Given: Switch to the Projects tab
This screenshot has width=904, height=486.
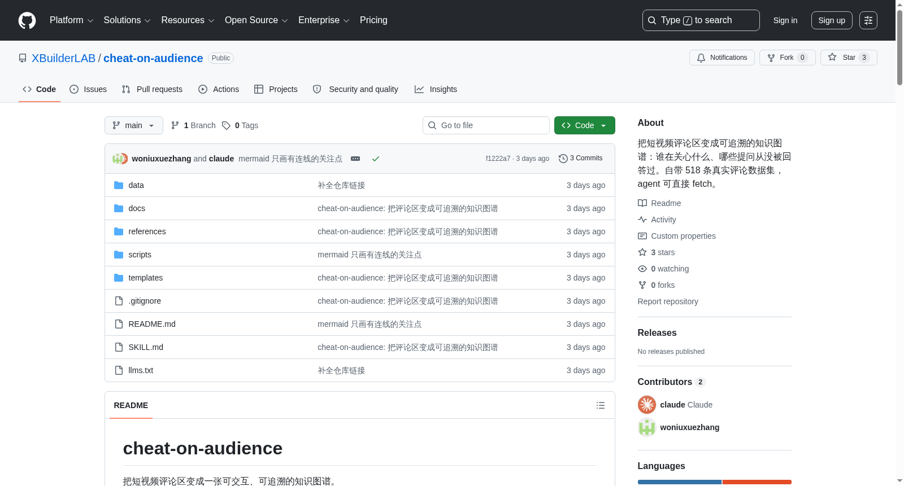Looking at the screenshot, I should pyautogui.click(x=276, y=89).
